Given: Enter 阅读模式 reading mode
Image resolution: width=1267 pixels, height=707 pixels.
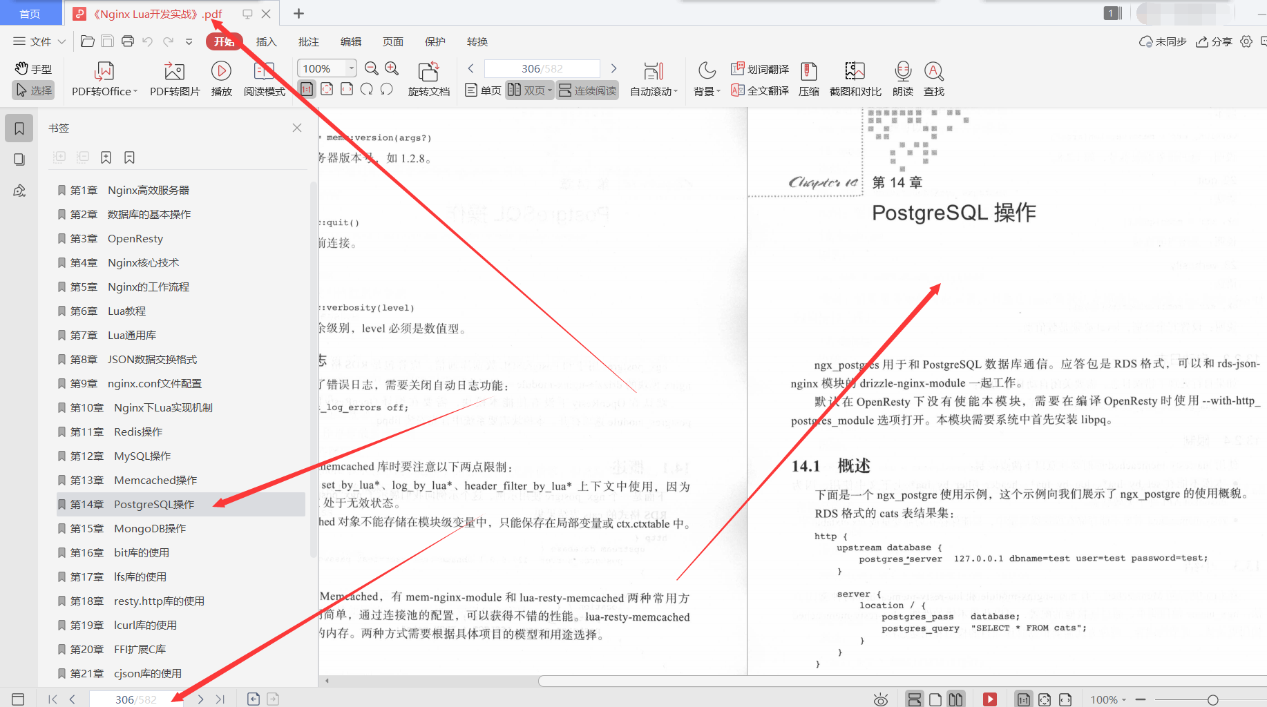Looking at the screenshot, I should 263,77.
